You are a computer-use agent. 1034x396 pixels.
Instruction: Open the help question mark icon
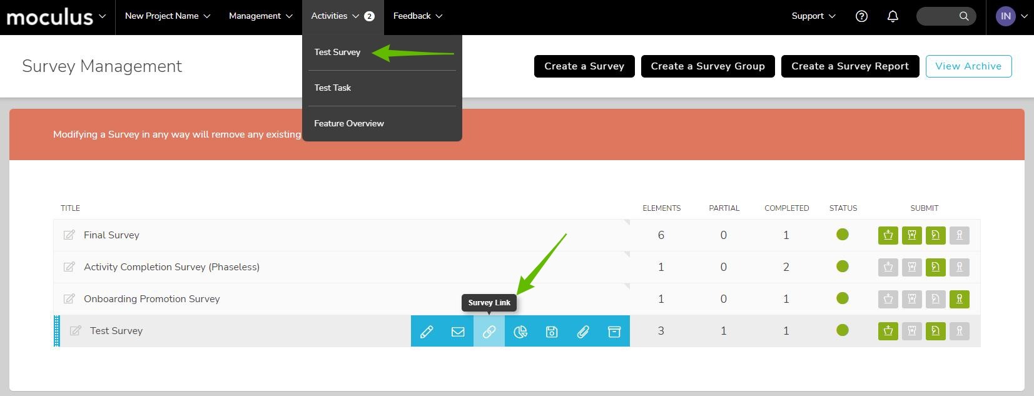click(x=861, y=16)
